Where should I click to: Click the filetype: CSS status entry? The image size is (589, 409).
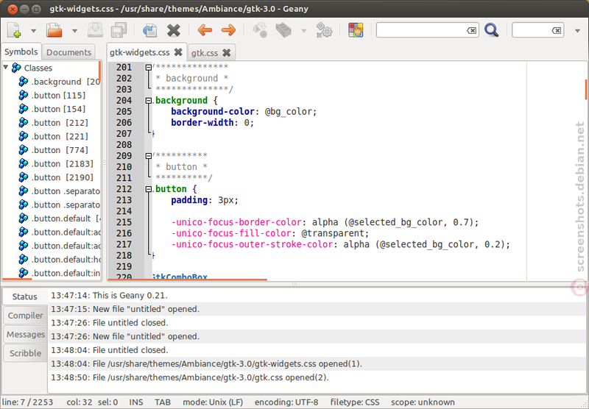[x=355, y=402]
